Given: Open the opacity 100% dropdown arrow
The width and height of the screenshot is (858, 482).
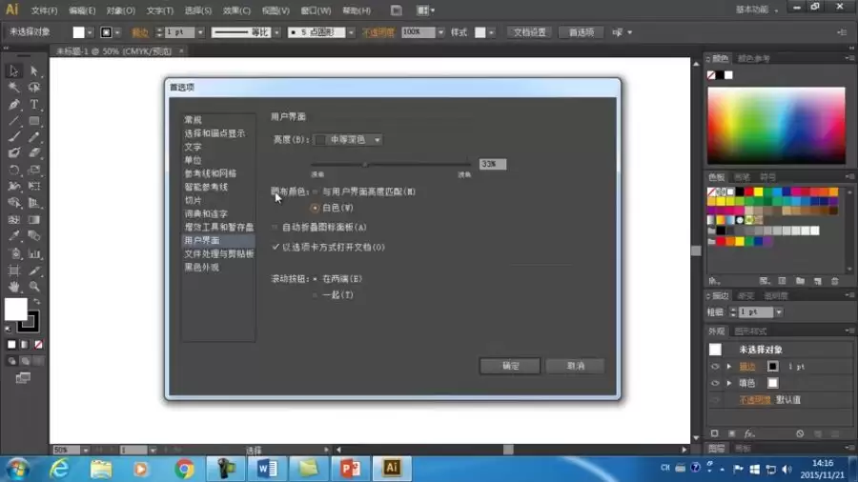Looking at the screenshot, I should click(x=440, y=32).
